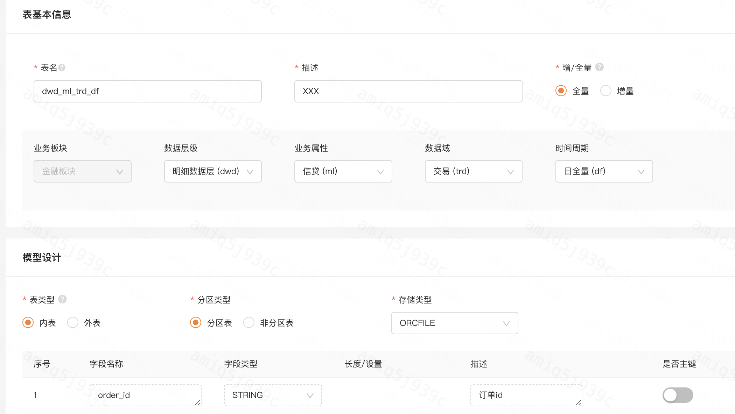Click the 表名 input field
The width and height of the screenshot is (735, 414).
[147, 91]
